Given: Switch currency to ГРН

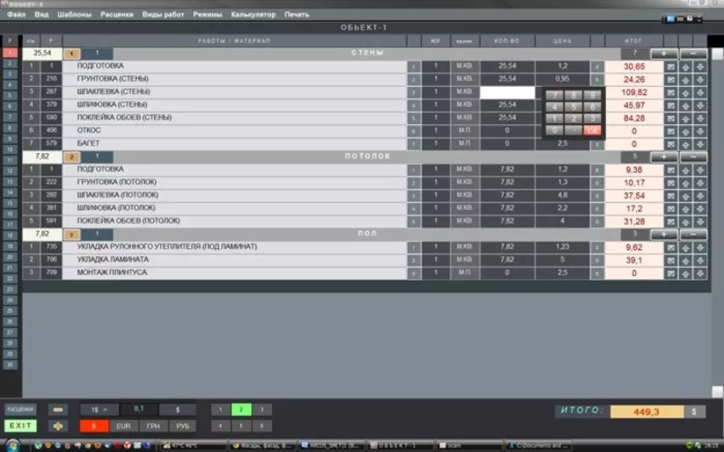Looking at the screenshot, I should pyautogui.click(x=153, y=426).
